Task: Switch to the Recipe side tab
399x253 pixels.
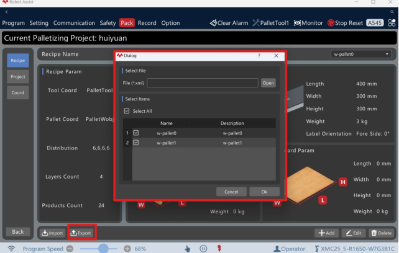Action: 18,60
